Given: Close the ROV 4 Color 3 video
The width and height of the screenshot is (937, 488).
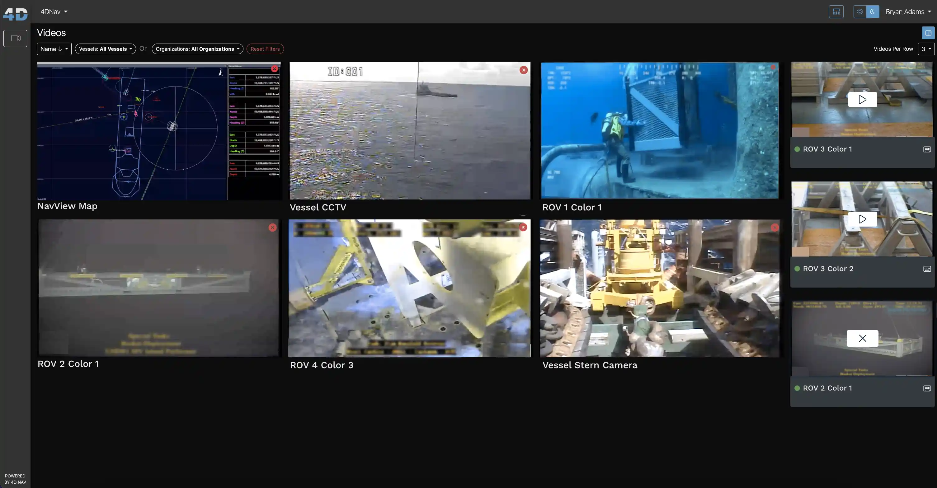Looking at the screenshot, I should 523,227.
